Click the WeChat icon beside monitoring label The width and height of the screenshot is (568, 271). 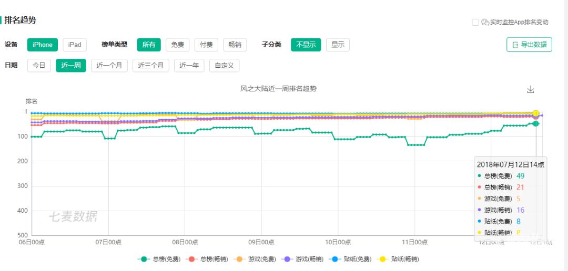click(485, 22)
